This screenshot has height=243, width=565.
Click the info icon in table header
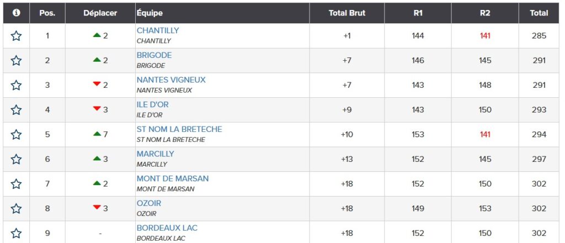[16, 13]
